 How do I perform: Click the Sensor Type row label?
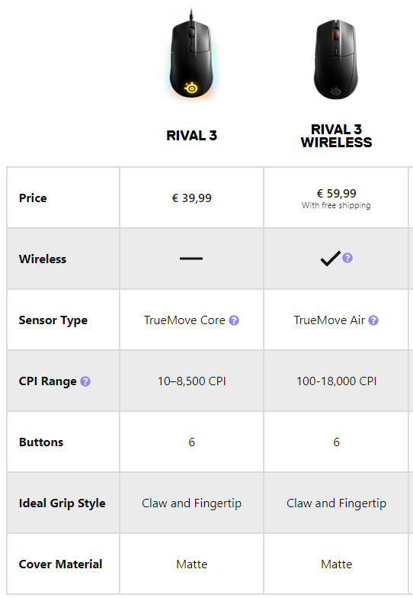(x=53, y=320)
